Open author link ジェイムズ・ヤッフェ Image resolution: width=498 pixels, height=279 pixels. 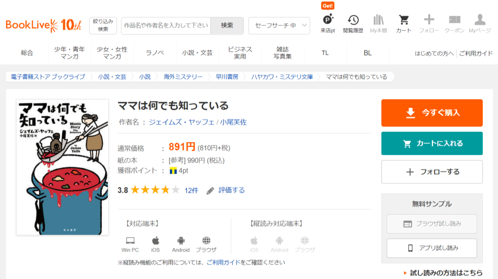(x=181, y=122)
